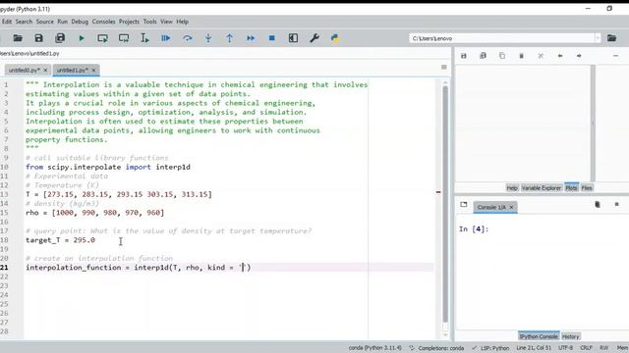Run the current cell
629x353 pixels.
point(102,38)
